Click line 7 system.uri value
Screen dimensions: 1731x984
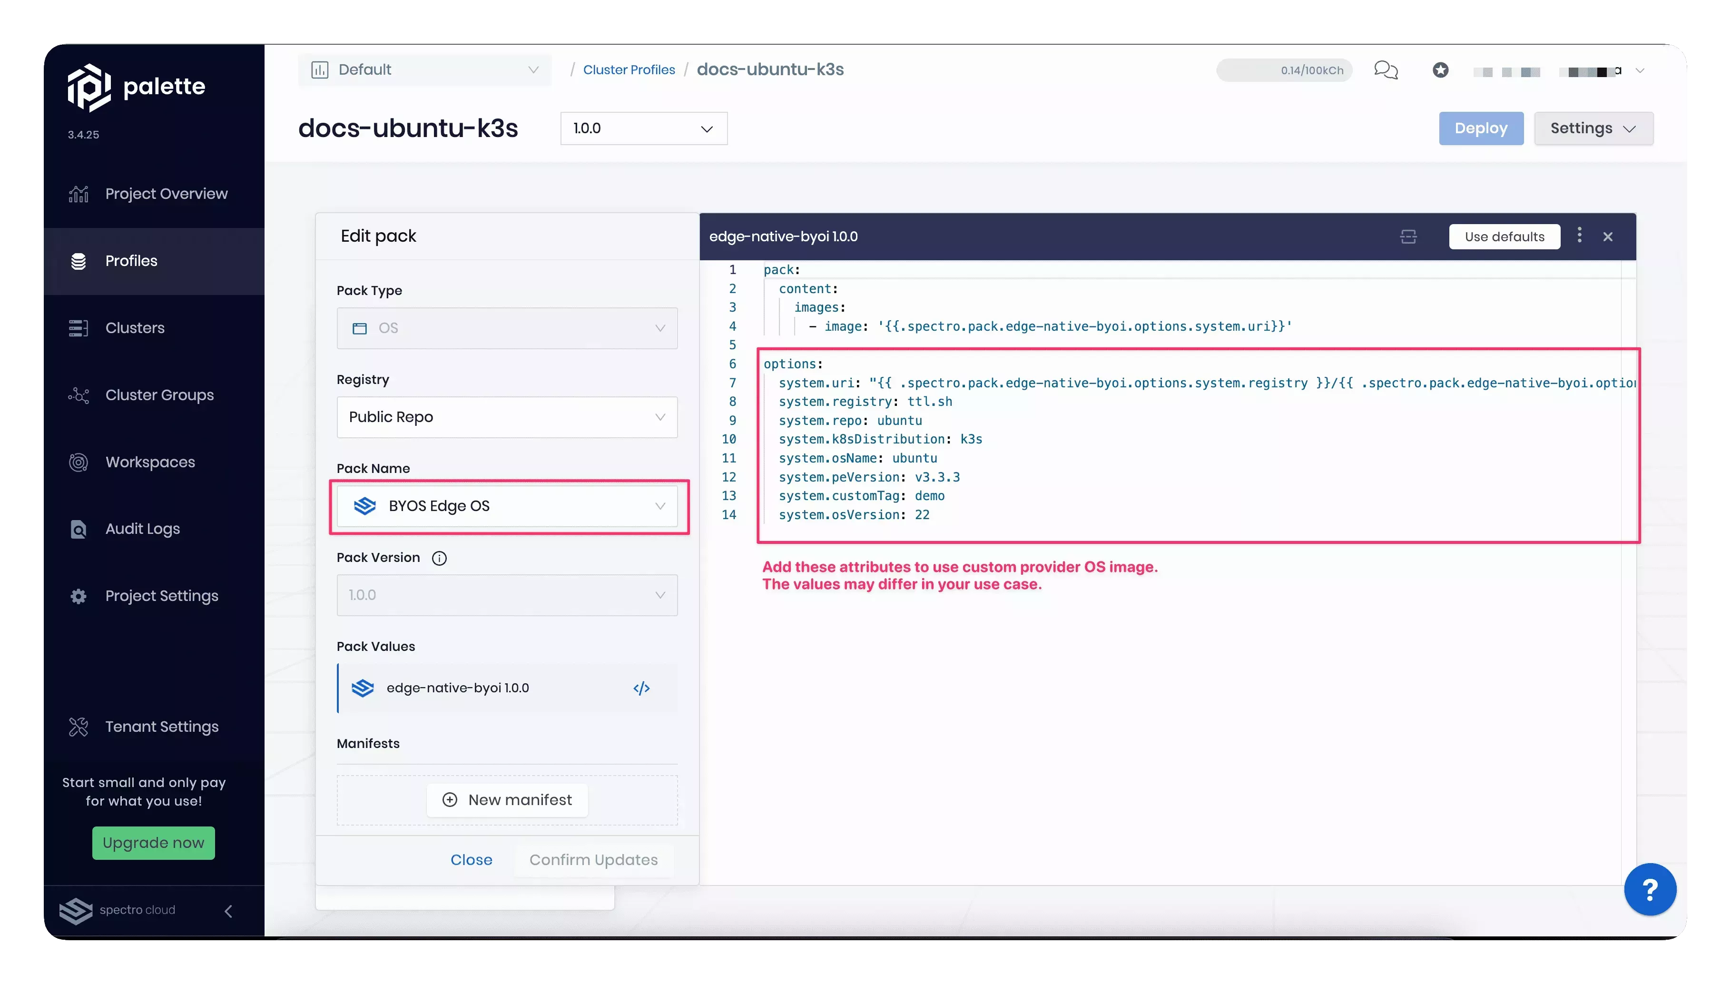[x=1252, y=383]
